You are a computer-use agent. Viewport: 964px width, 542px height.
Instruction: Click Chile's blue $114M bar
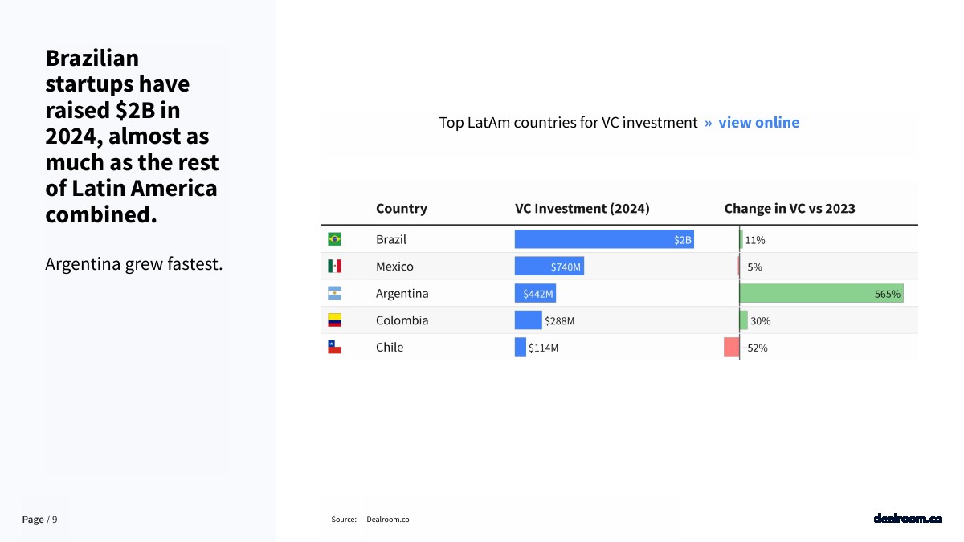click(521, 347)
